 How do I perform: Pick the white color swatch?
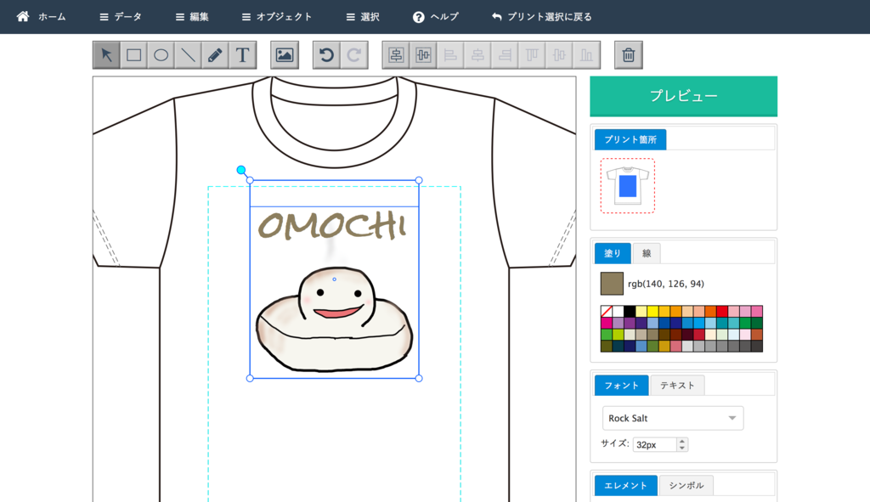[618, 311]
